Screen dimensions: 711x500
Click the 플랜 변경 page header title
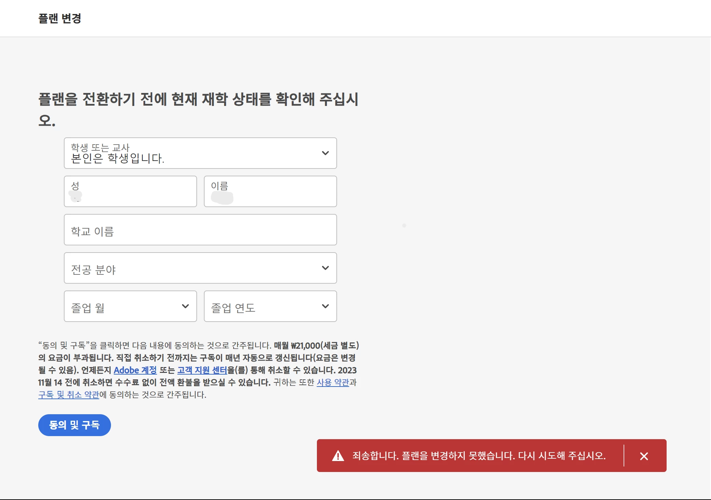point(60,18)
